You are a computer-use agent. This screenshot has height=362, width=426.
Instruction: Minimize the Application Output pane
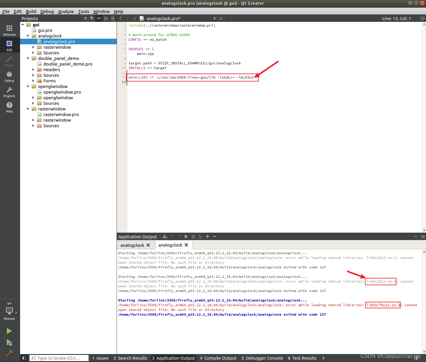point(415,237)
